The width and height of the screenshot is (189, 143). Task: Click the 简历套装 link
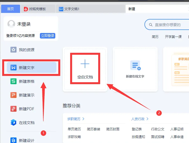click(x=94, y=129)
